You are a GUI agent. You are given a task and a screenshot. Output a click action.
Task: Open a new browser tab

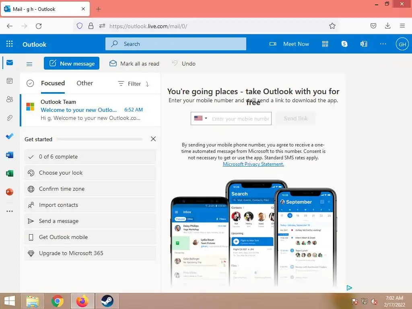pos(98,9)
